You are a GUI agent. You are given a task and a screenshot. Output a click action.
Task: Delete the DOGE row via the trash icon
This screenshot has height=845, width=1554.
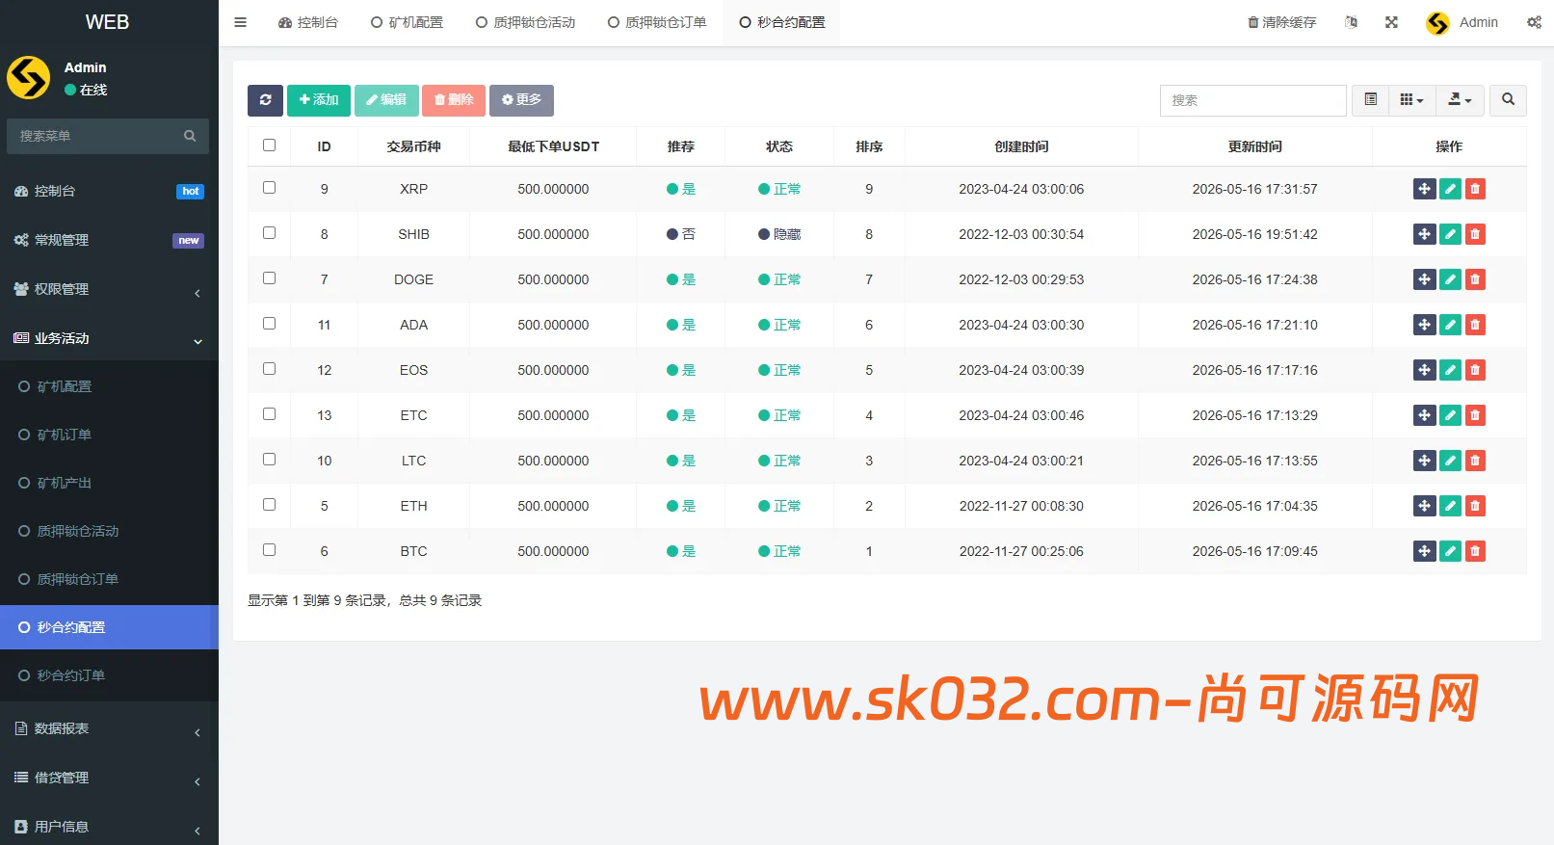(1475, 279)
